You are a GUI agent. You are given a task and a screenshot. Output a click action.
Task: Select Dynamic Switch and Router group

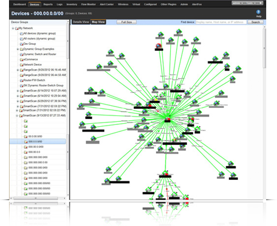[x=40, y=54]
